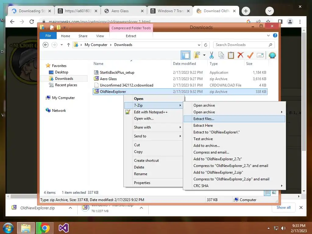Choose Extract Here from 7-Zip submenu
Viewport: 312px width, 234px height.
click(x=234, y=126)
